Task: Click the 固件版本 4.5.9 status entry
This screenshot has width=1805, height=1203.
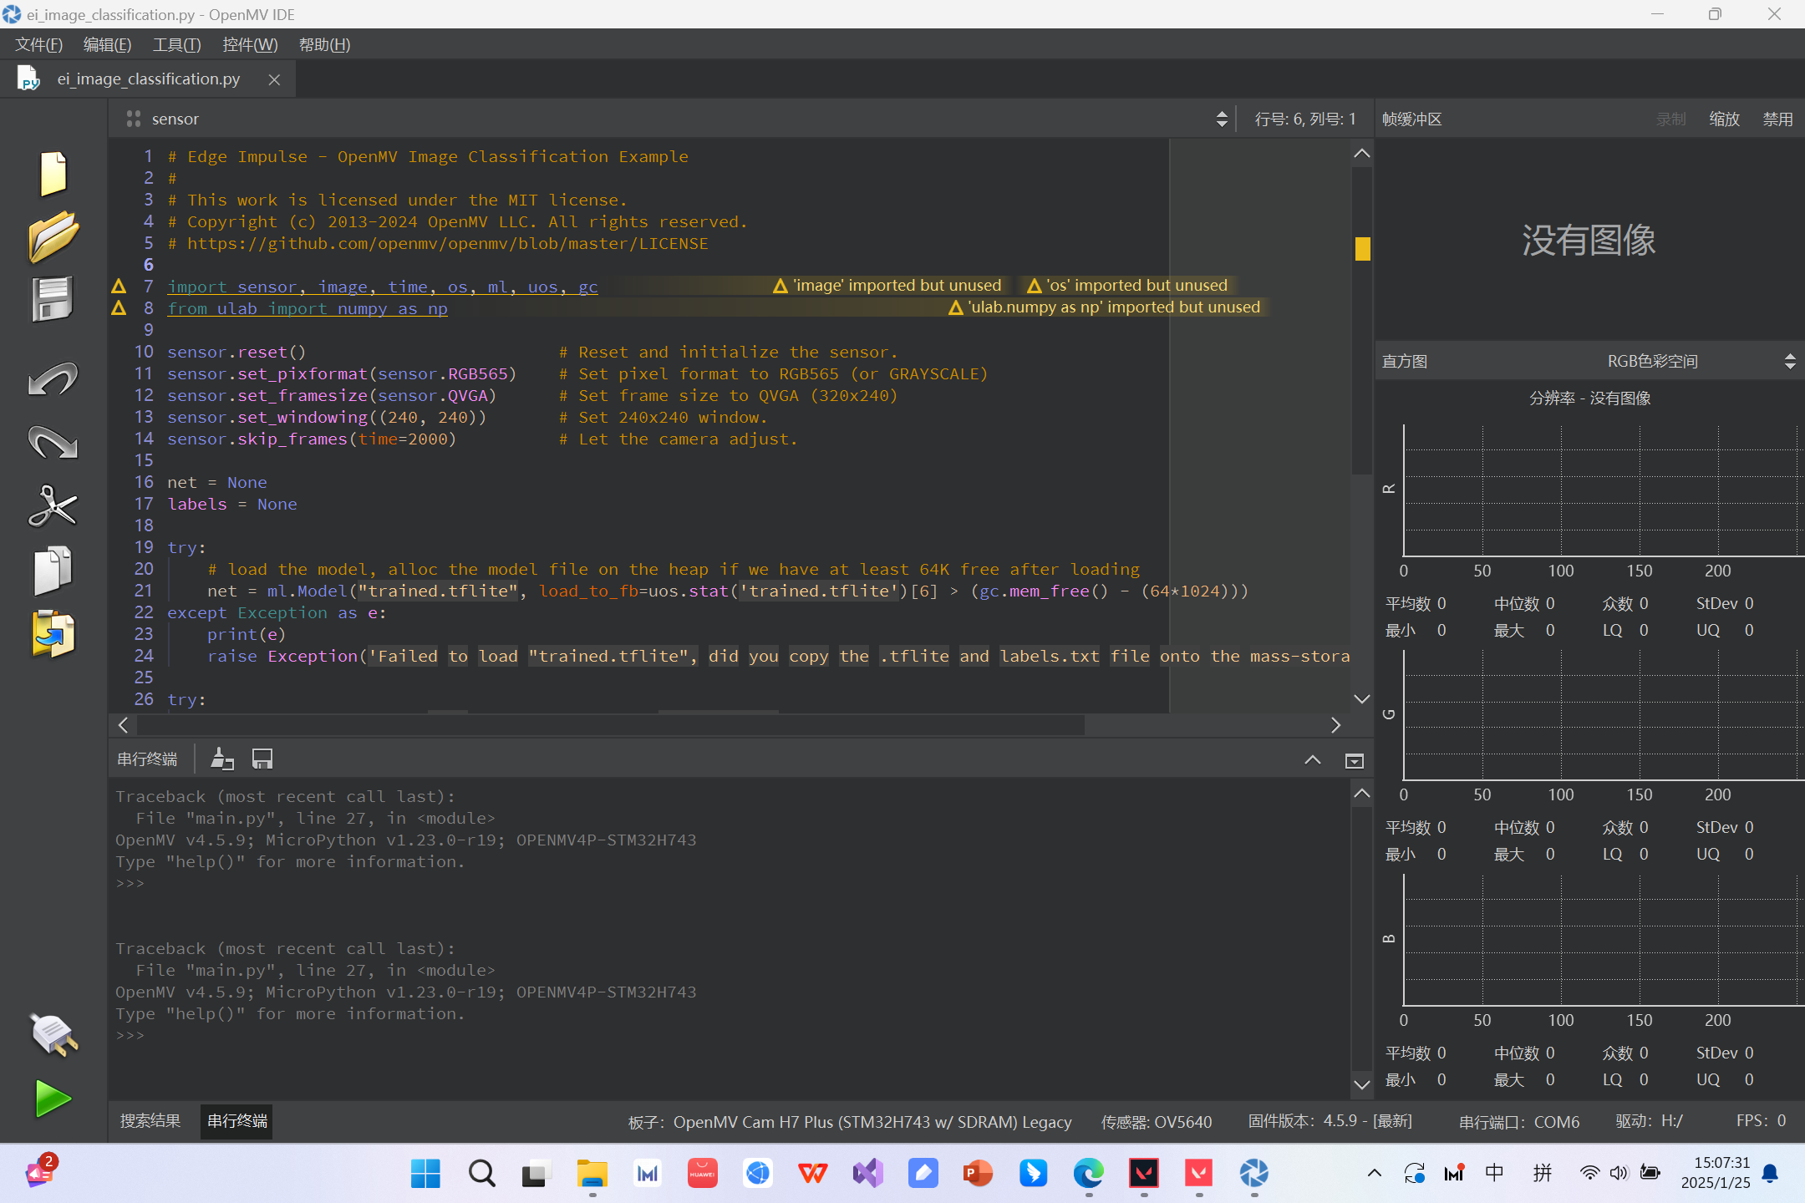Action: [x=1330, y=1121]
